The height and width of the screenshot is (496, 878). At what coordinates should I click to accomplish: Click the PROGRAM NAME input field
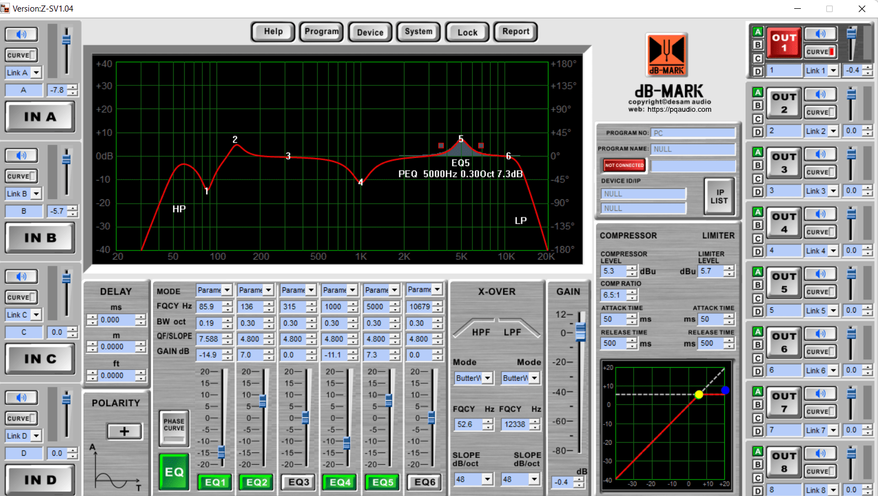[x=693, y=149]
